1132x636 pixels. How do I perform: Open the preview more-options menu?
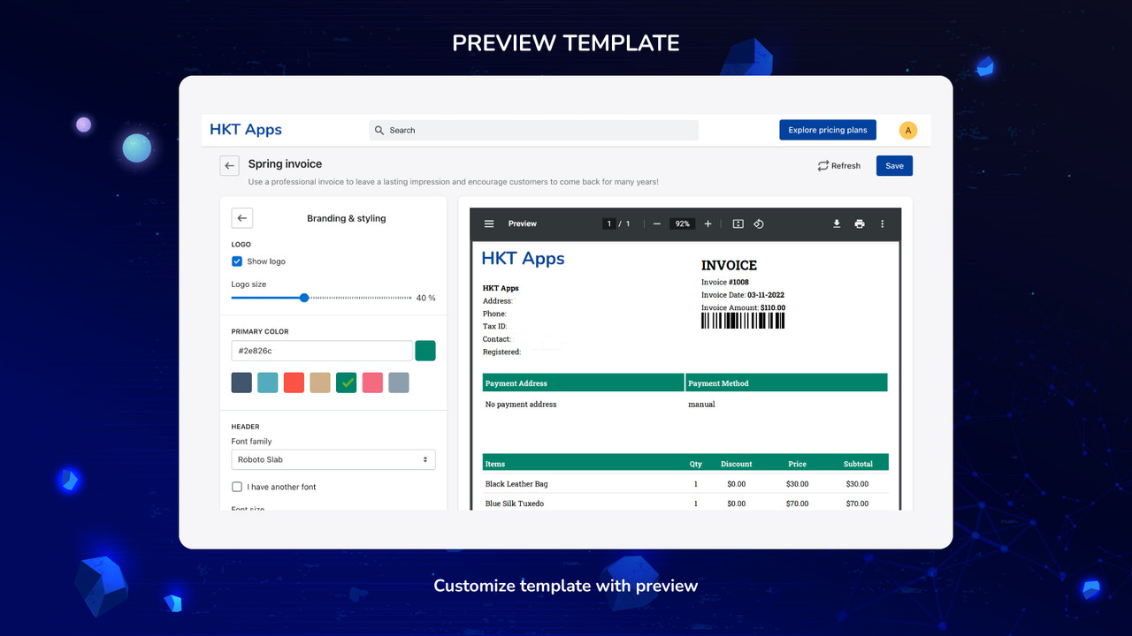[x=882, y=223]
